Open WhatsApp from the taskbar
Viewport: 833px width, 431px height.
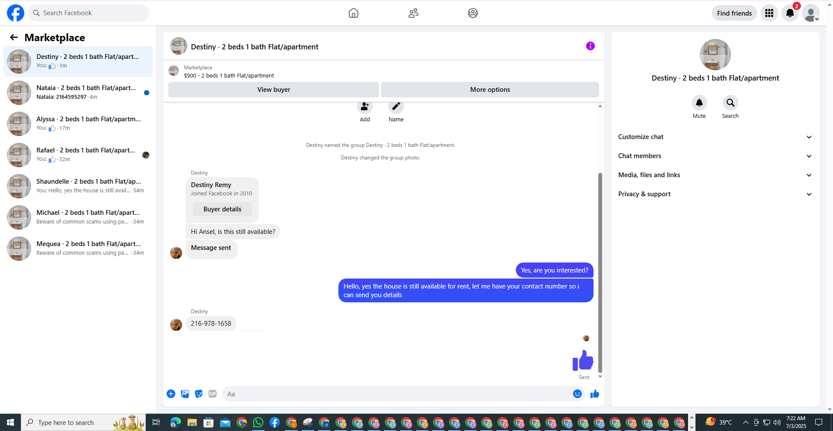pyautogui.click(x=258, y=422)
